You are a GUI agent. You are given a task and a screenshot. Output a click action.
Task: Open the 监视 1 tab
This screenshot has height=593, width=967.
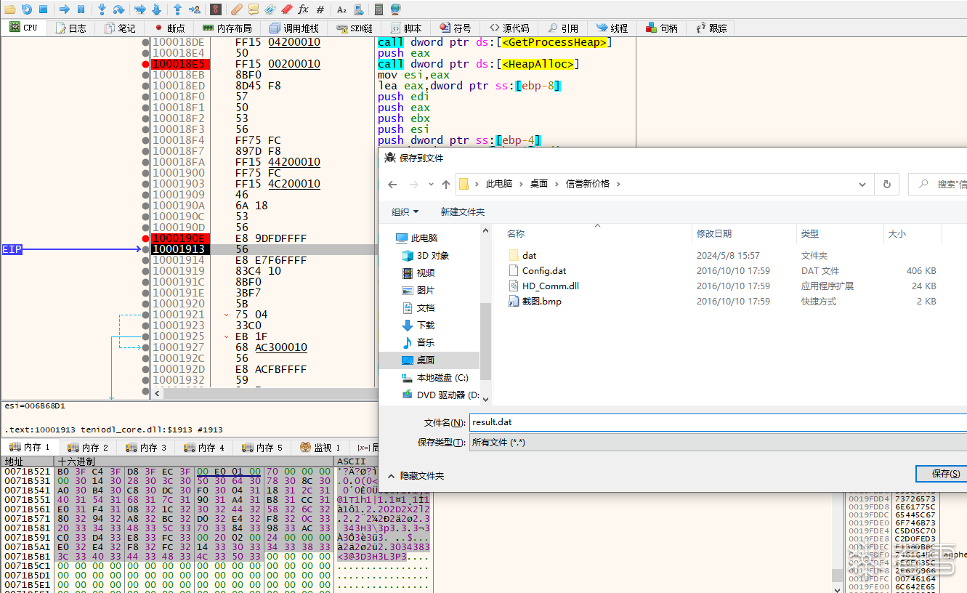coord(320,447)
